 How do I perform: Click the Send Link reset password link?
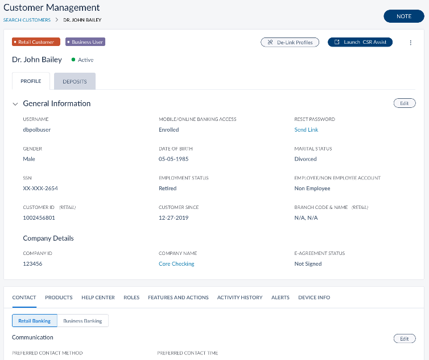coord(306,130)
